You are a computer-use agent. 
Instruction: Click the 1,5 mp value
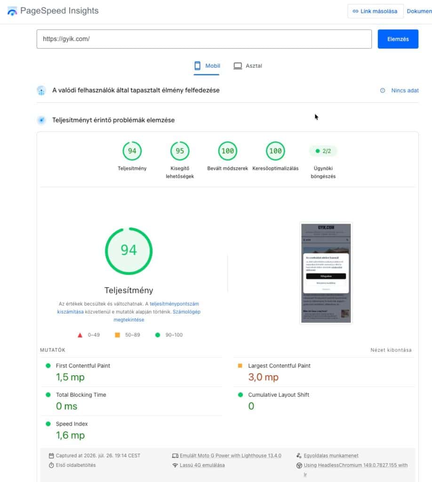(x=70, y=377)
